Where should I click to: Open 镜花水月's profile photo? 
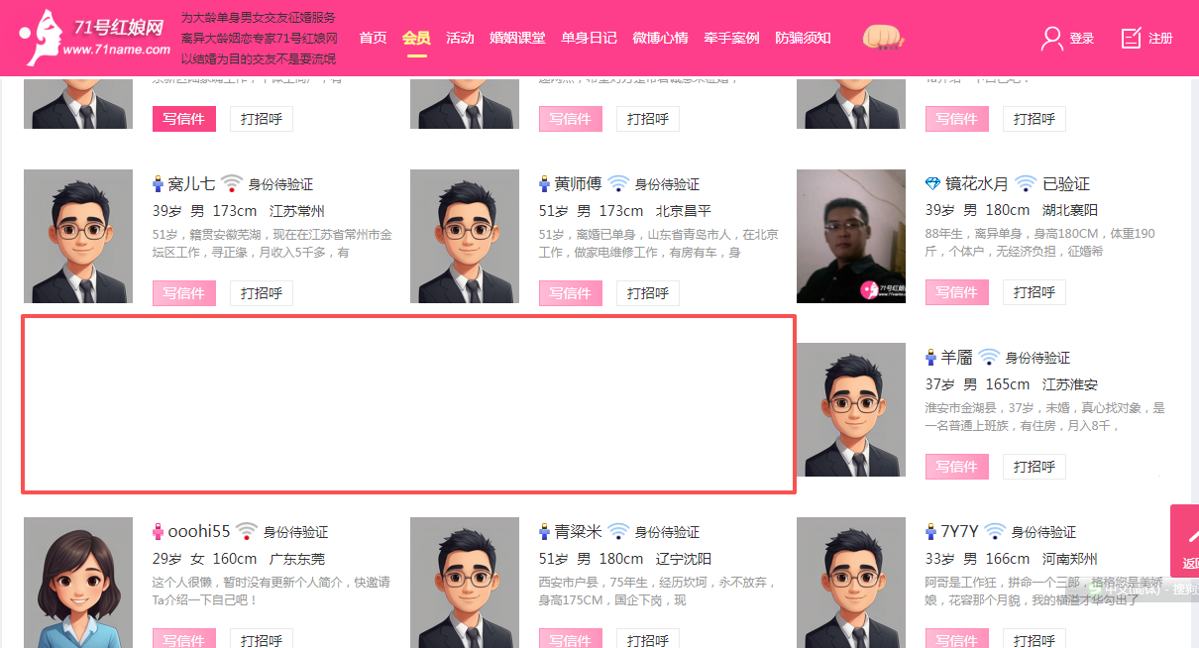[x=851, y=236]
